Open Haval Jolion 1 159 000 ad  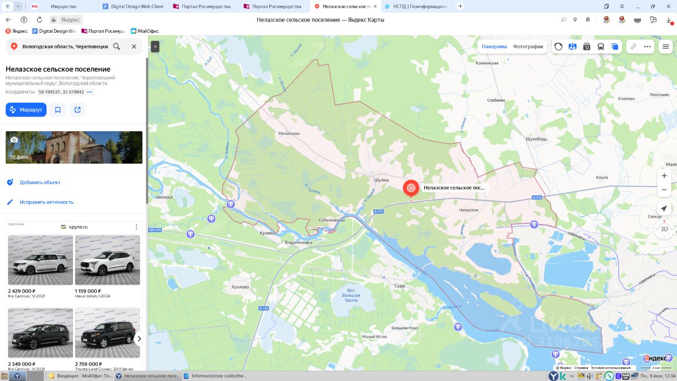pyautogui.click(x=107, y=260)
